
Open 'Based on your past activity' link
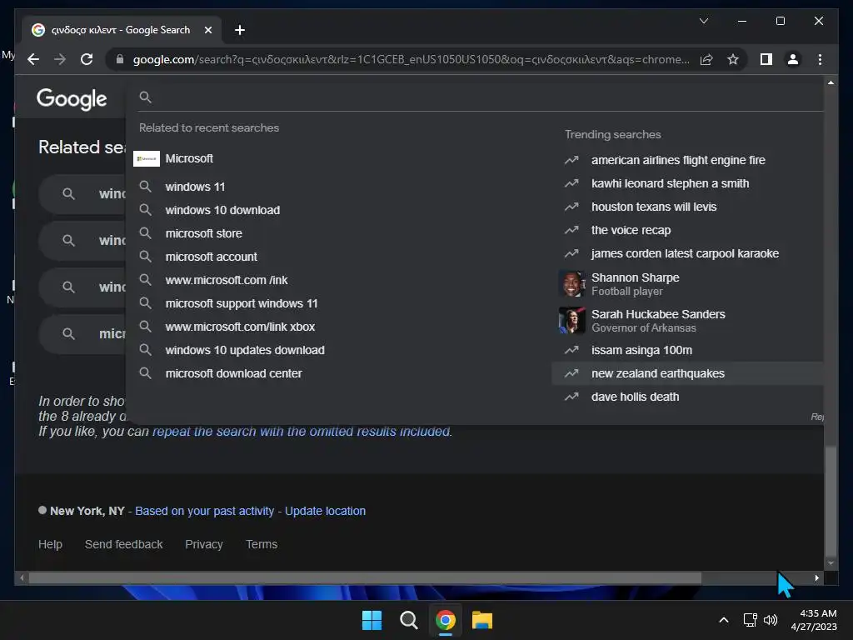(205, 511)
